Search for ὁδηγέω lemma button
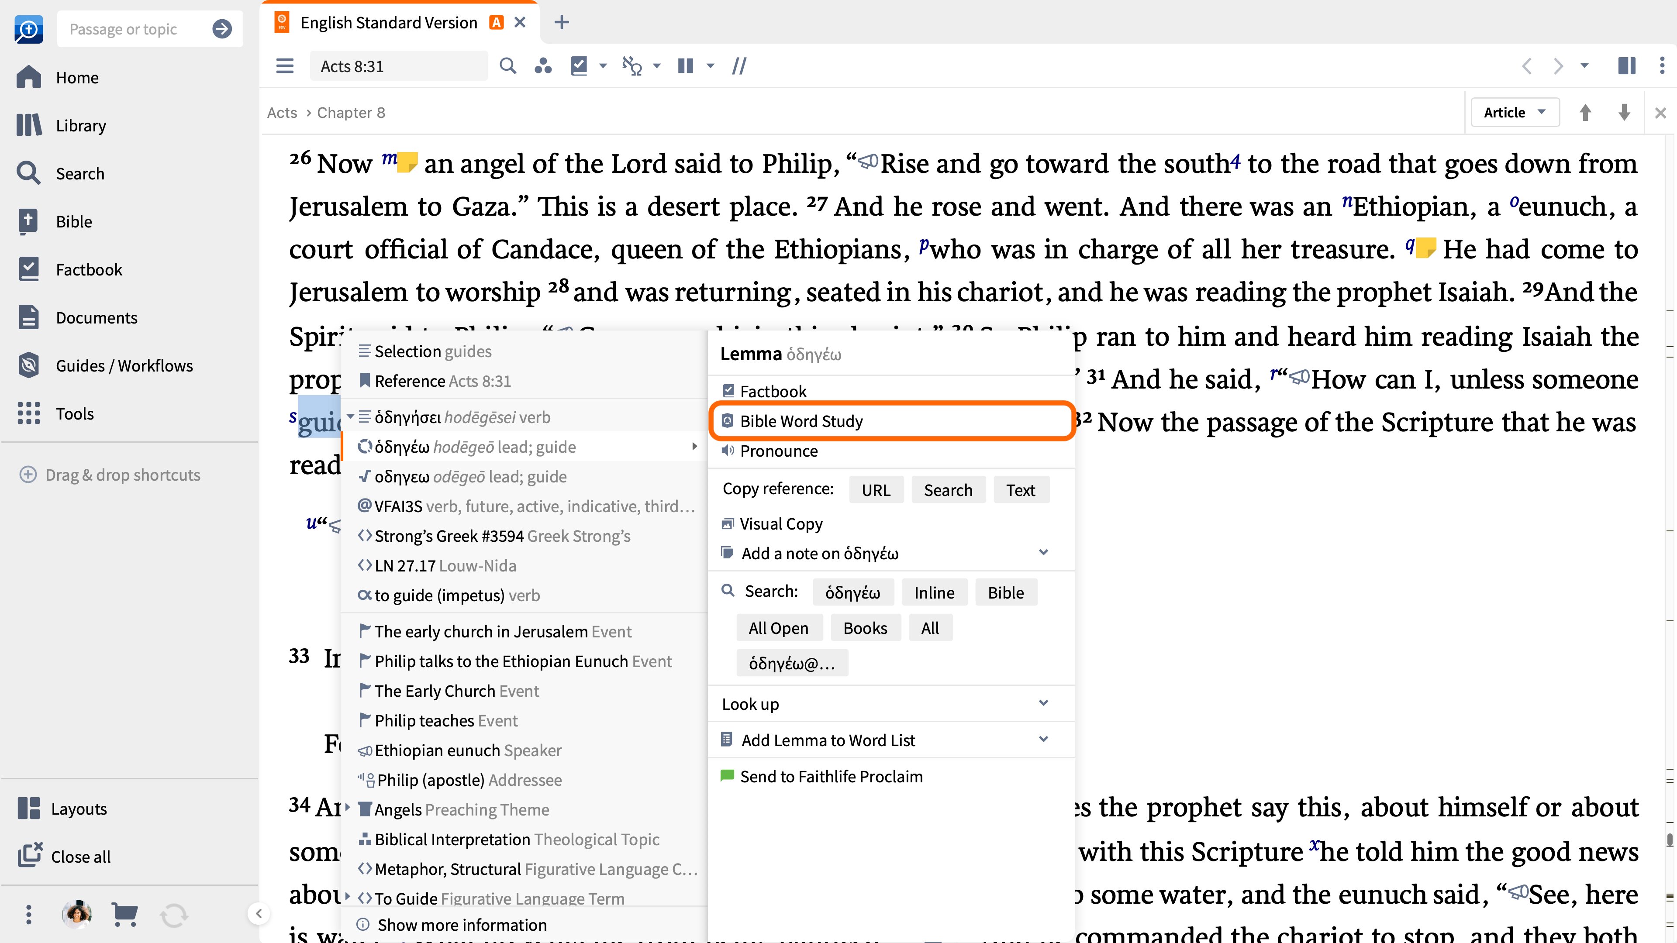 tap(853, 592)
